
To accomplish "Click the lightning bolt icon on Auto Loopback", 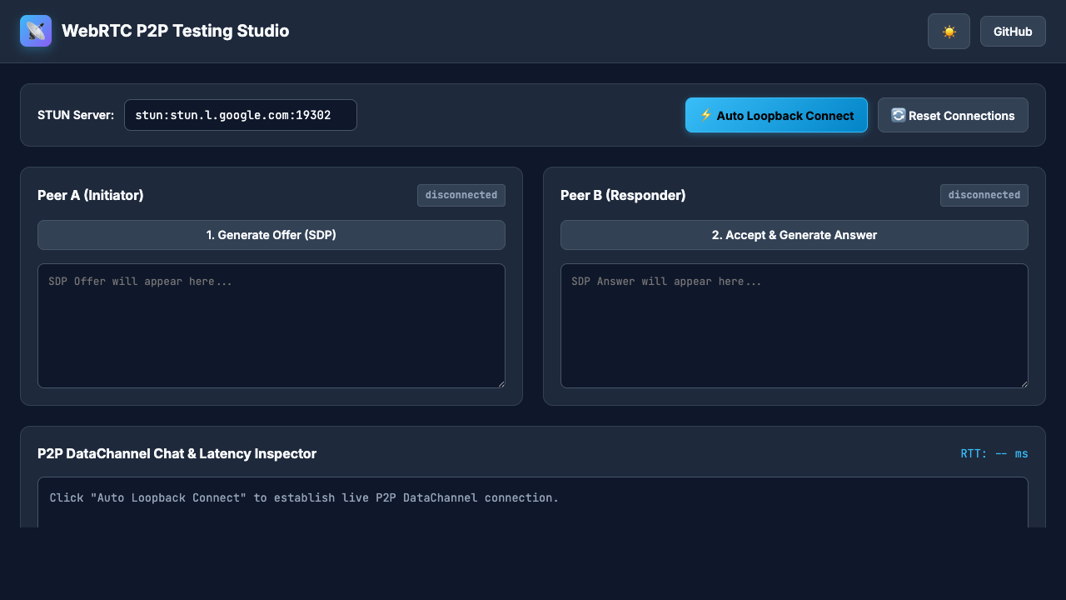I will 705,115.
